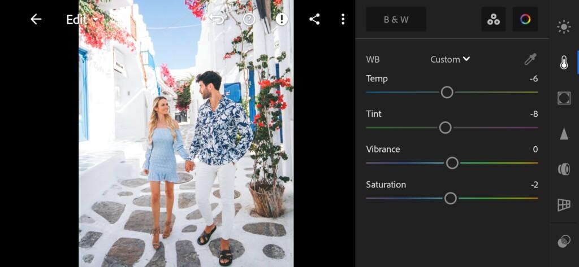Open the Light panel sun icon
The width and height of the screenshot is (579, 267).
[x=564, y=27]
